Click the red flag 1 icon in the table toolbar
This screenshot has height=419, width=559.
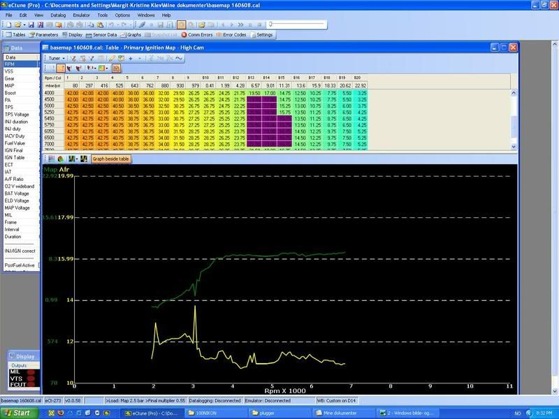coord(69,68)
